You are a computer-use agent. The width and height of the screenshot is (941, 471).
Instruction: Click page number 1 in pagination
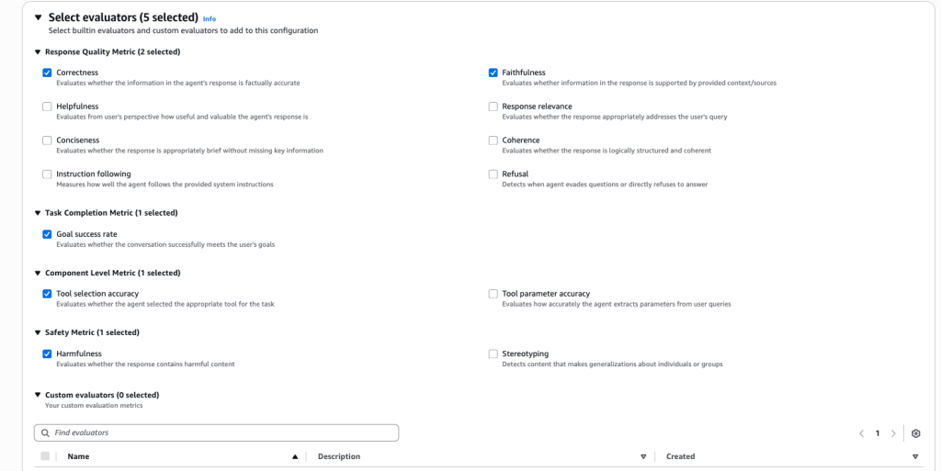click(878, 433)
